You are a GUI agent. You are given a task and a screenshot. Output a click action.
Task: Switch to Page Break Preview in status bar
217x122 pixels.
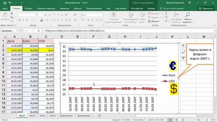click(x=183, y=120)
